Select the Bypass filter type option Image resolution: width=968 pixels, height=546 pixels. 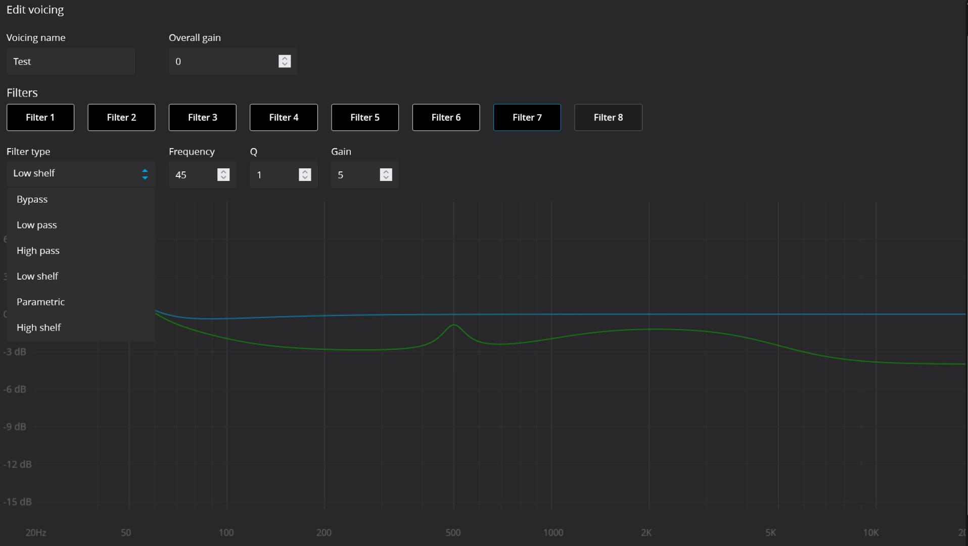(x=32, y=199)
